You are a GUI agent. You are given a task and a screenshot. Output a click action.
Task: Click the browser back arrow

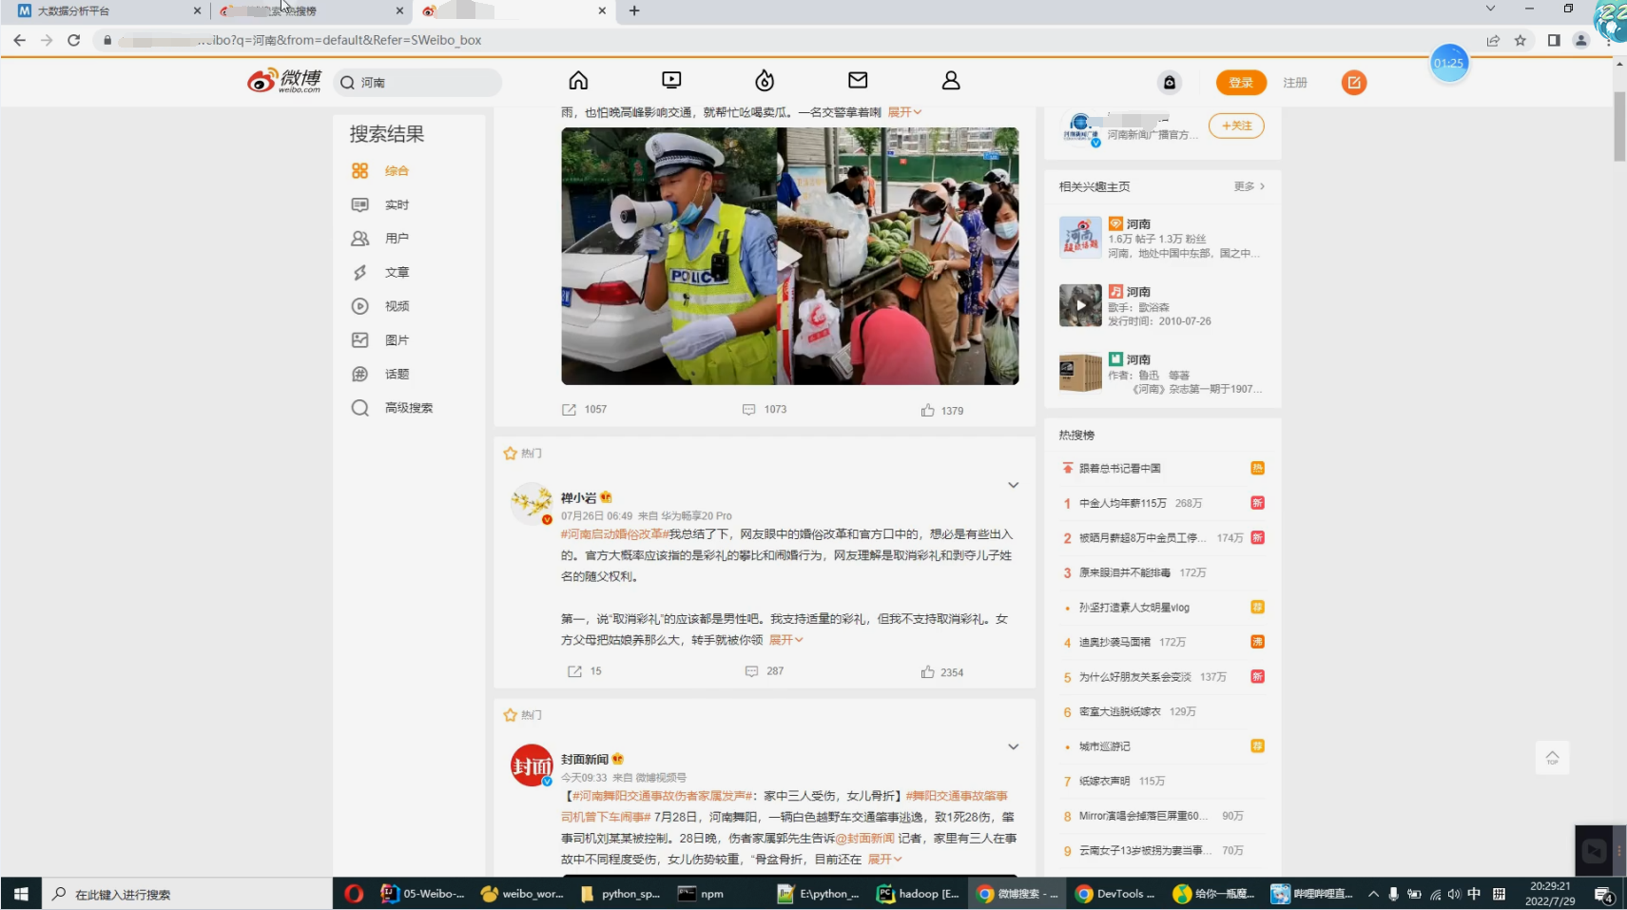click(x=19, y=40)
